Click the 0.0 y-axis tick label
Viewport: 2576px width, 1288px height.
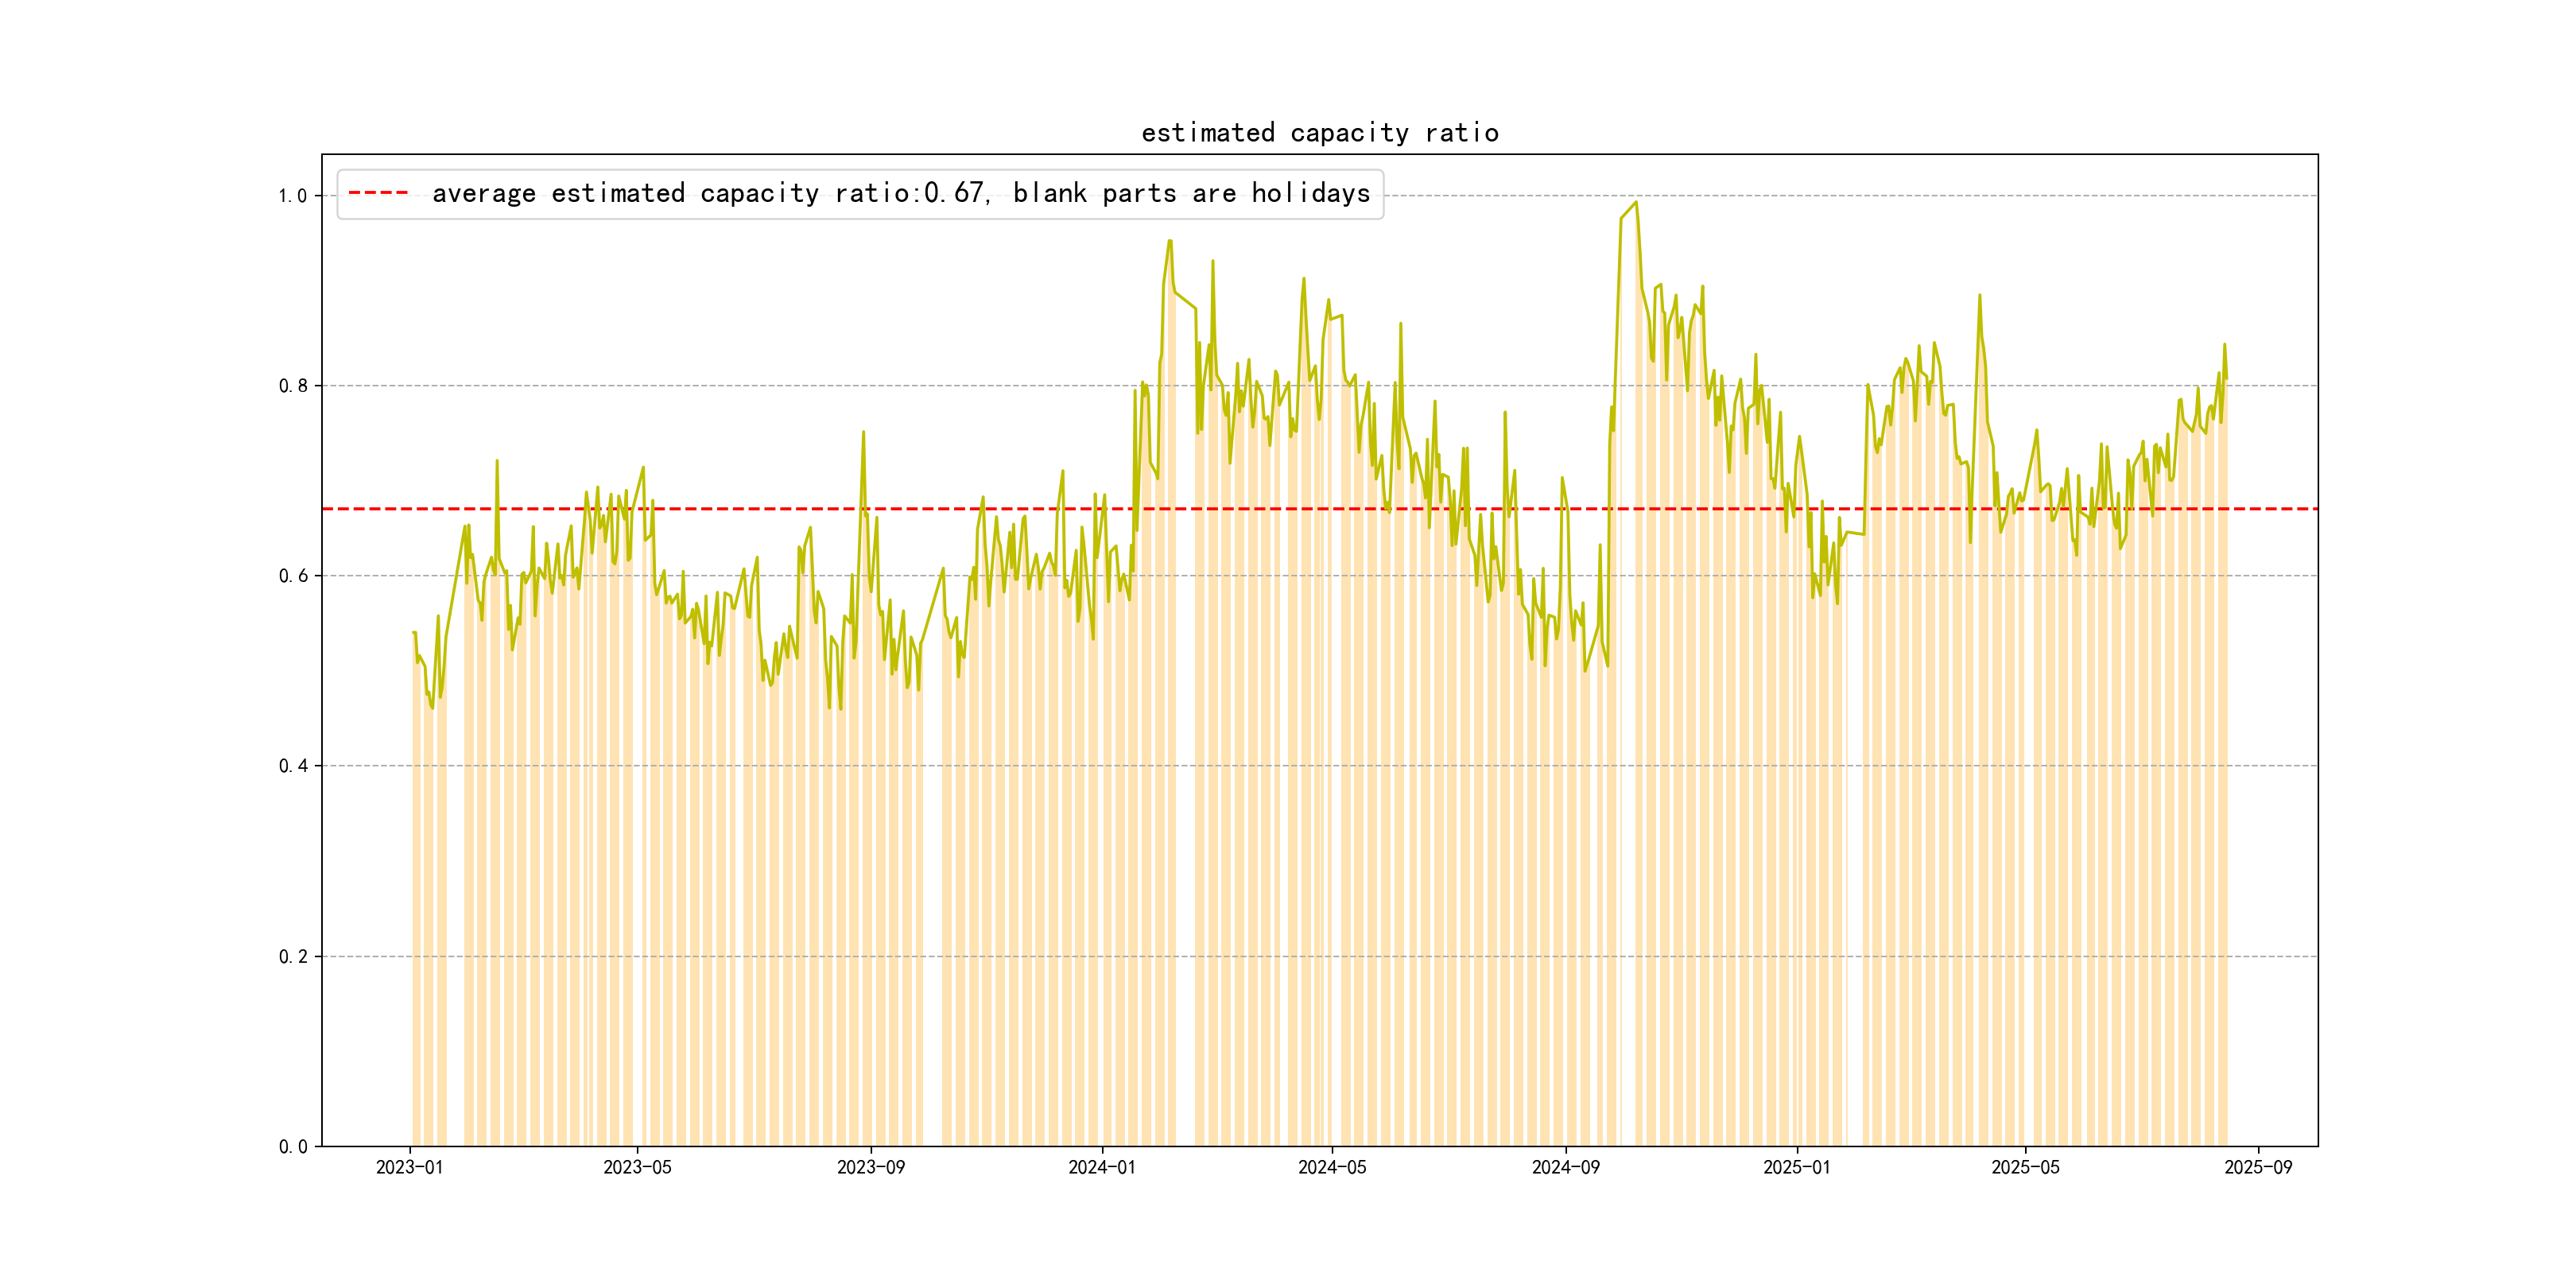click(292, 1147)
